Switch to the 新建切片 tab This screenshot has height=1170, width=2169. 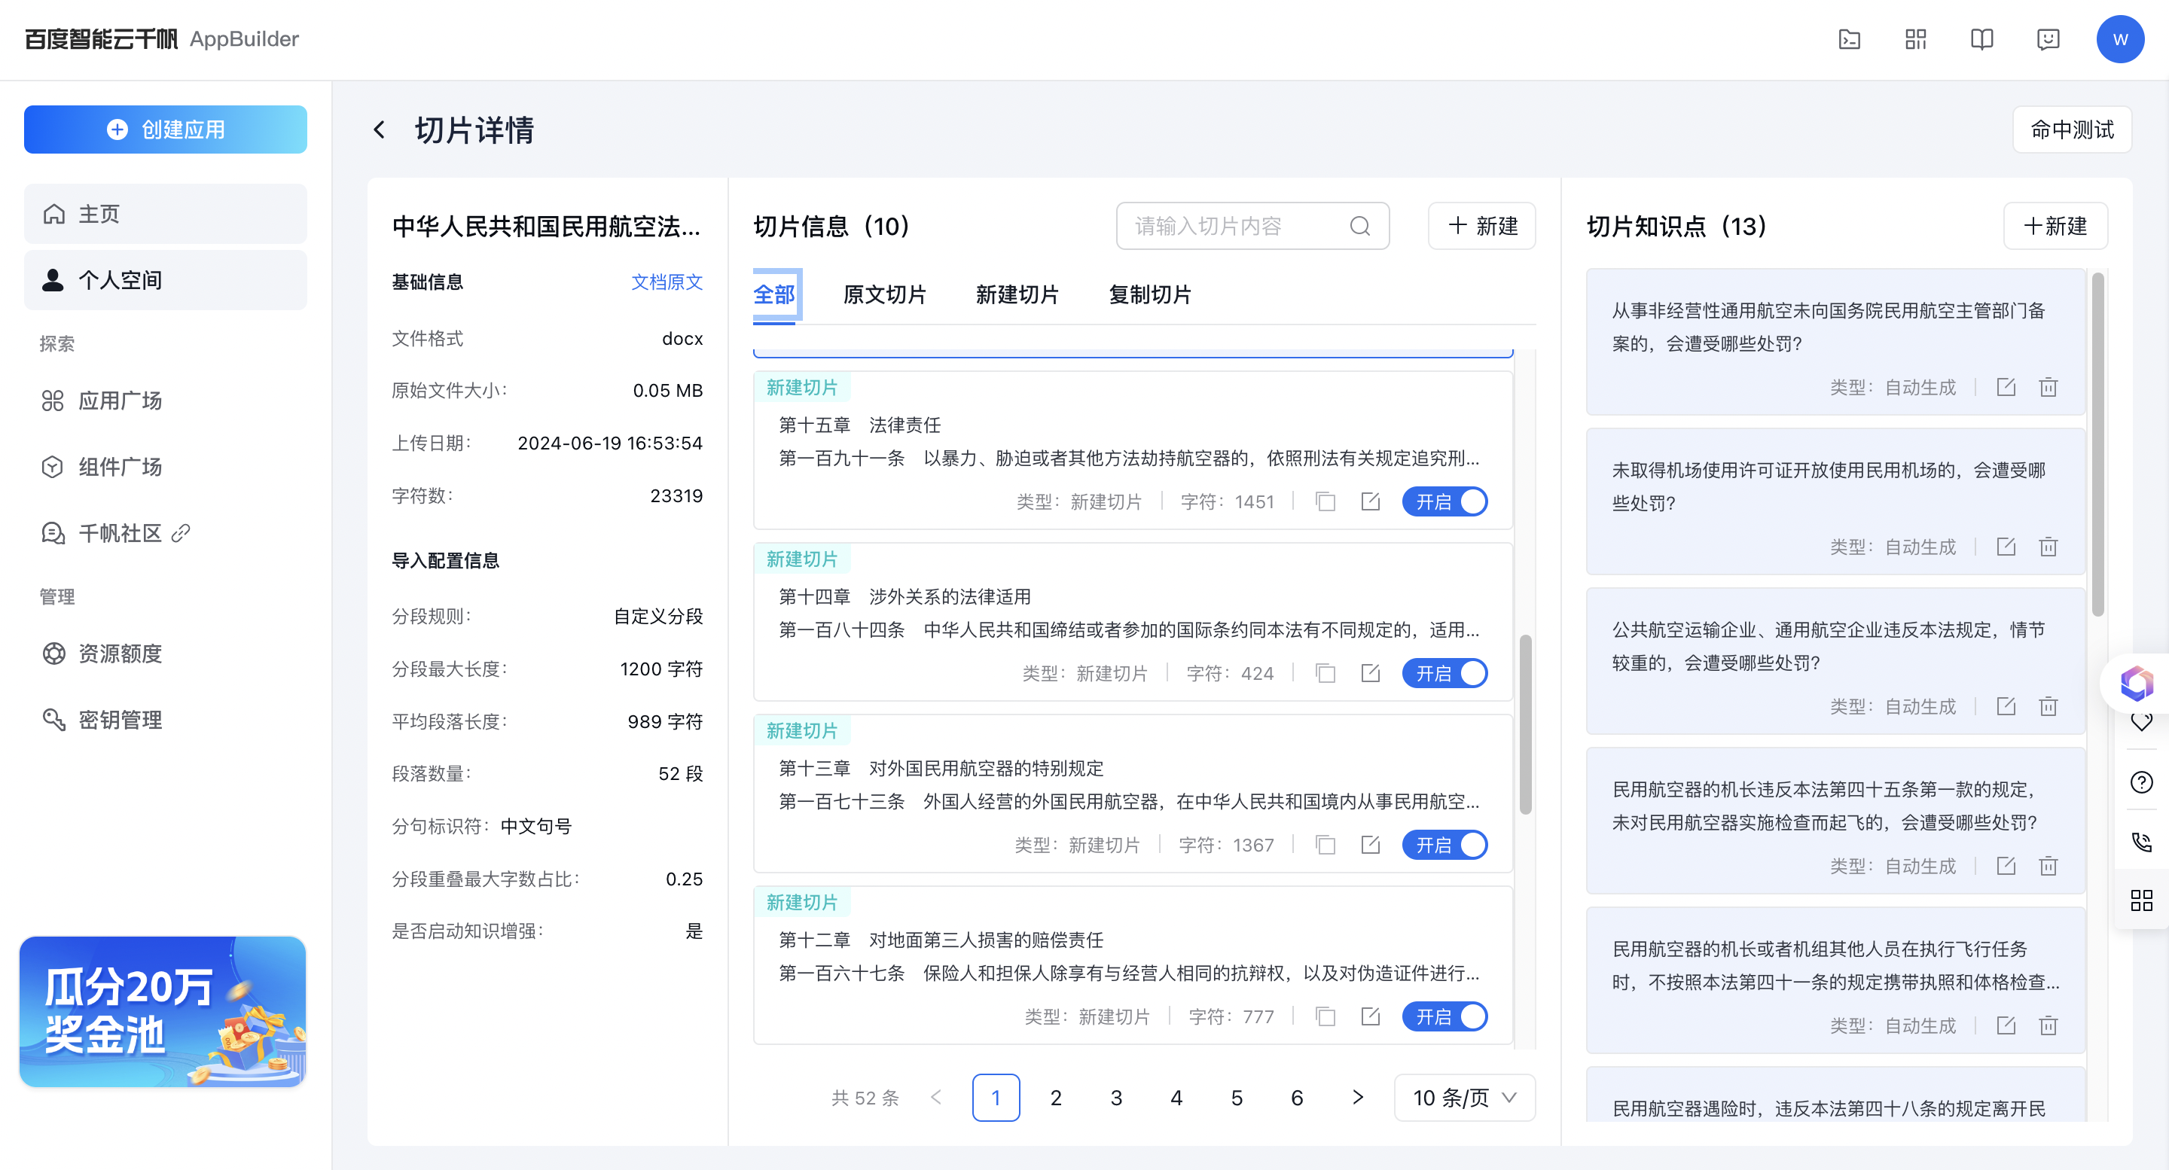click(1017, 294)
